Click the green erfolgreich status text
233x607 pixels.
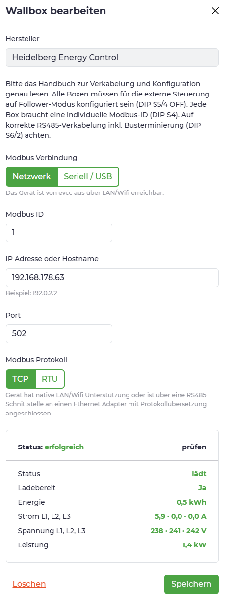64,447
